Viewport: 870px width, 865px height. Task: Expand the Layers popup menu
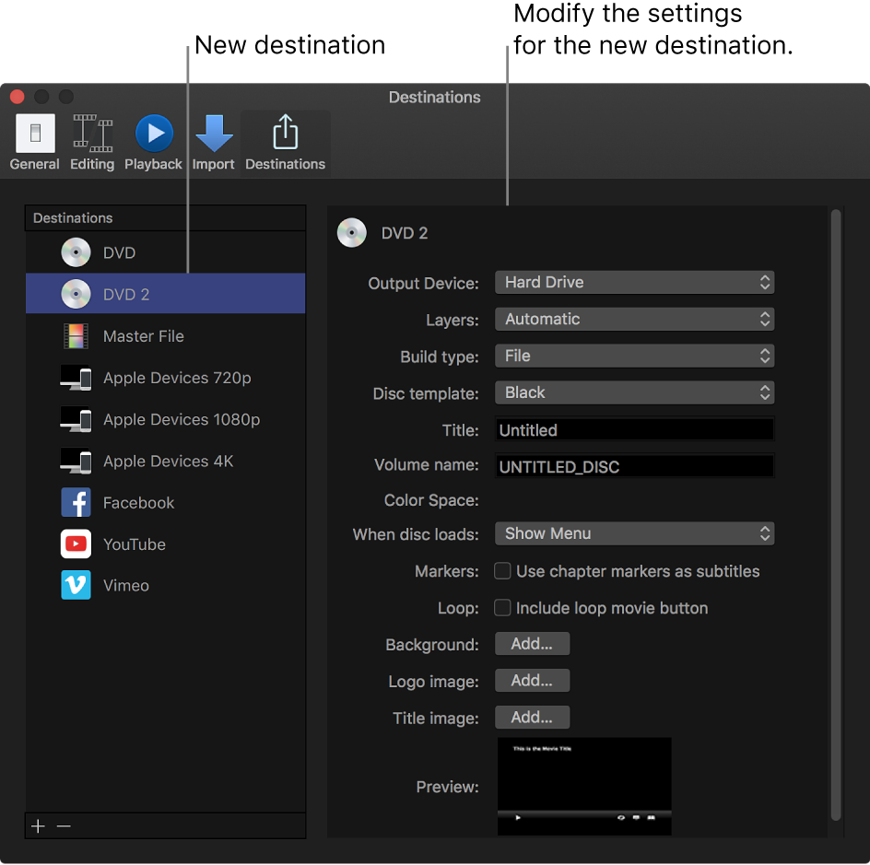pos(634,320)
